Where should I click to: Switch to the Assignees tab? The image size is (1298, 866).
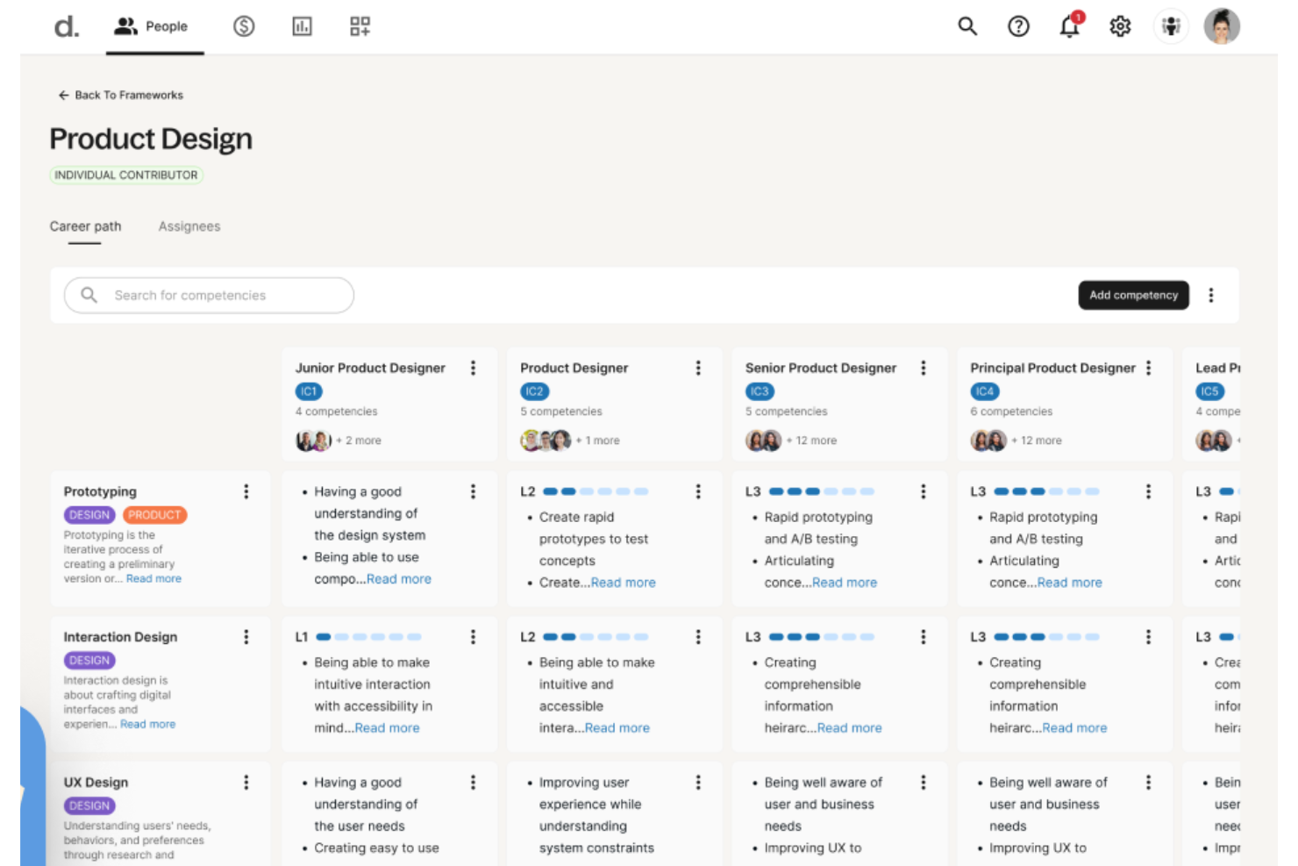pyautogui.click(x=189, y=226)
